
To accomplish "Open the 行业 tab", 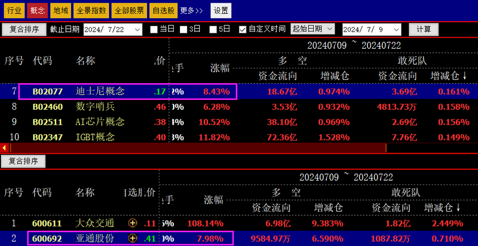I will [14, 11].
